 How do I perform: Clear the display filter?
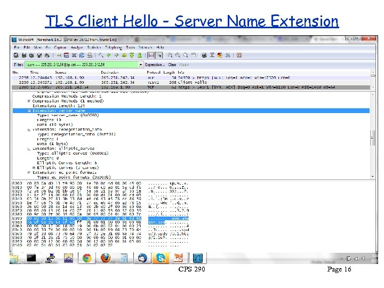[172, 65]
